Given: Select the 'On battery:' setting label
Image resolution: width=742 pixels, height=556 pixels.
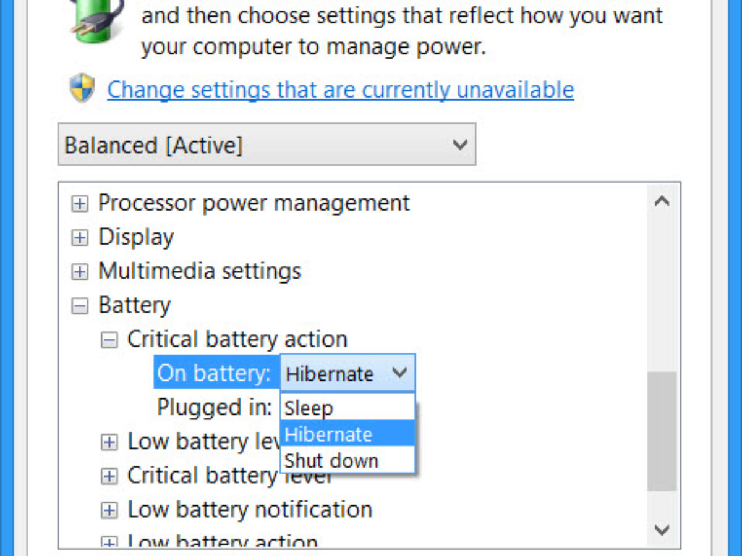Looking at the screenshot, I should (214, 373).
